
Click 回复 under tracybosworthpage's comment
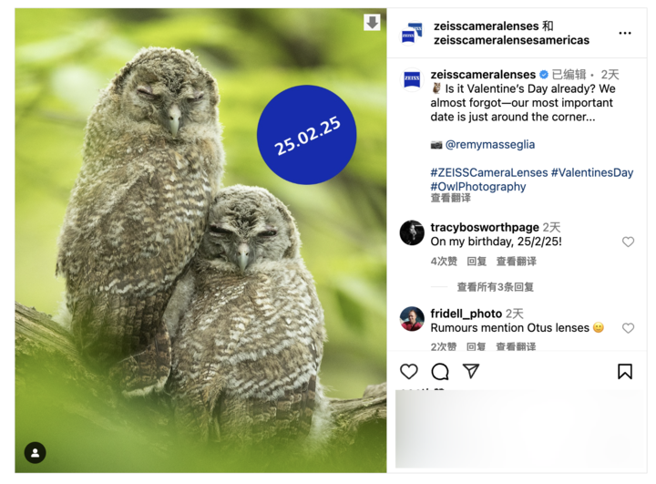tap(477, 262)
